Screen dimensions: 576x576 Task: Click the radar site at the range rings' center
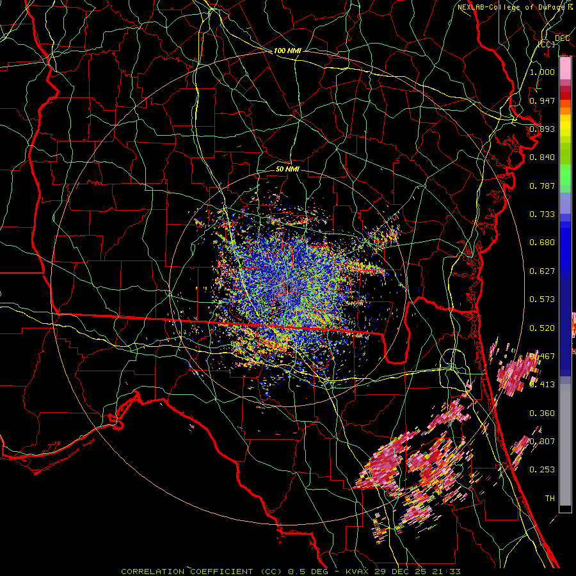point(288,287)
